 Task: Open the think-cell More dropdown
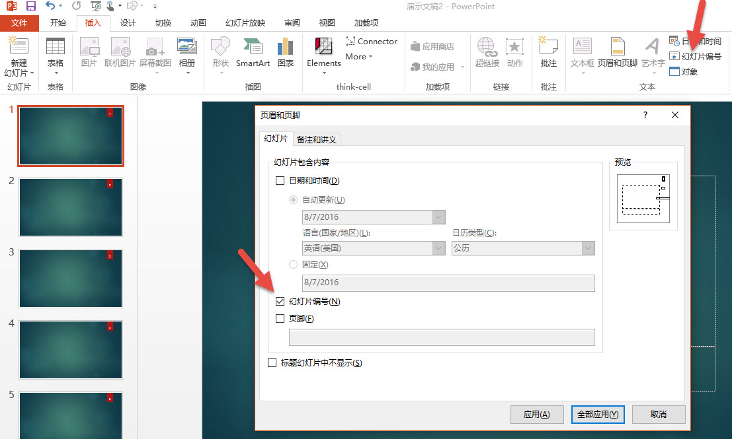[358, 56]
